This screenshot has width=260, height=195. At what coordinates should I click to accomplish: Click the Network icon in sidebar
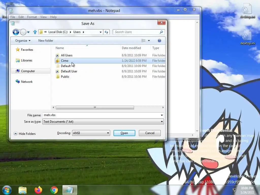[18, 82]
